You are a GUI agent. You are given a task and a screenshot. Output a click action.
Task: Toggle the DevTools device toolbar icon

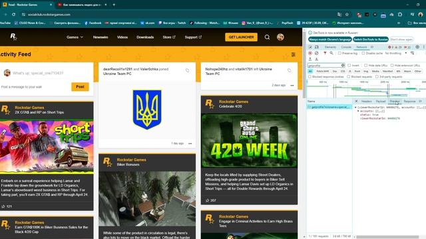317,47
